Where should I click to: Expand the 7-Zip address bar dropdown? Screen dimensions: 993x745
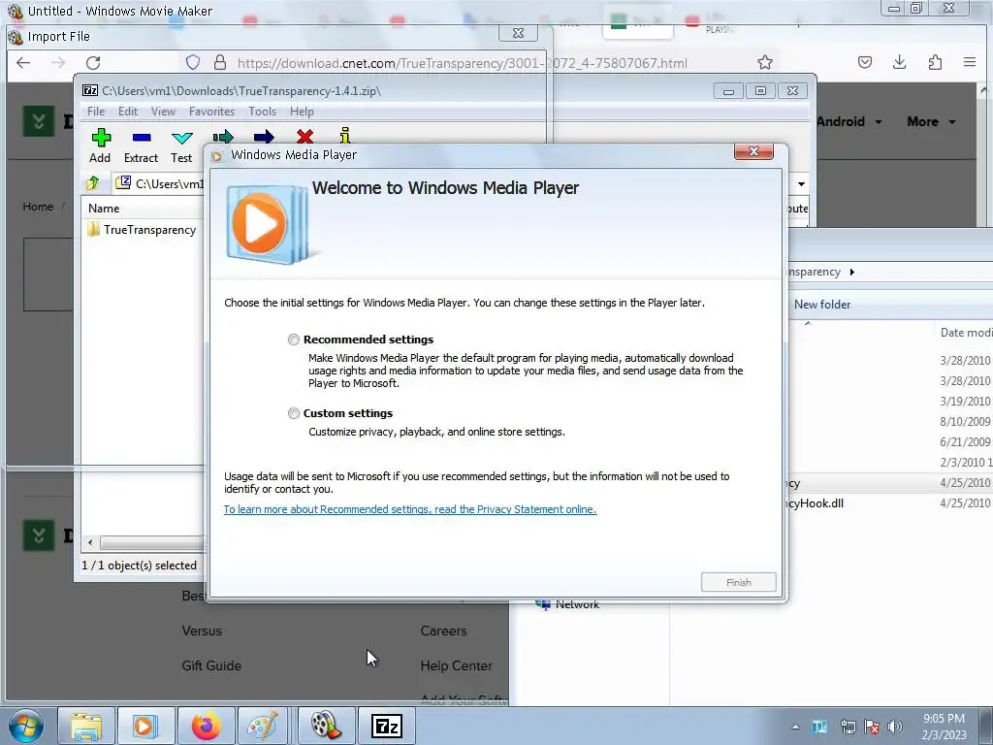801,183
